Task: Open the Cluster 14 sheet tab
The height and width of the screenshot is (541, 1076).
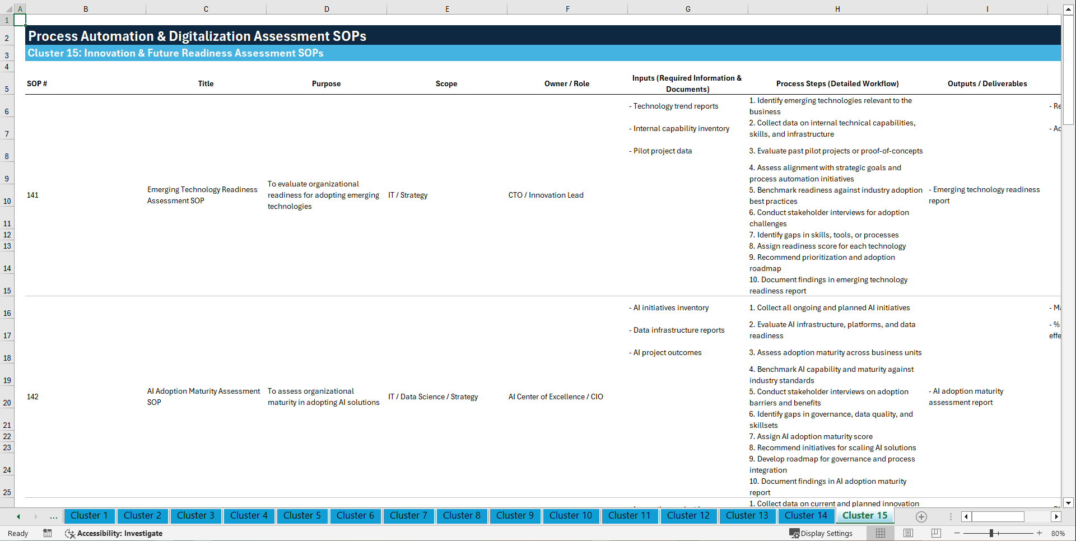Action: pyautogui.click(x=805, y=516)
